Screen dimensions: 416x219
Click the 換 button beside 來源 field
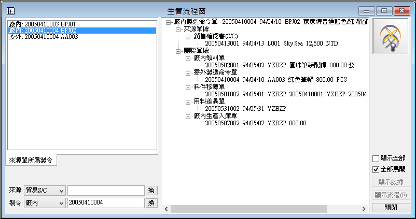coord(151,190)
